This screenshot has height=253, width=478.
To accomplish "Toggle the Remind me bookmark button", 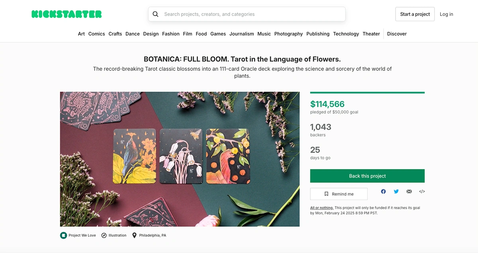I will (339, 194).
